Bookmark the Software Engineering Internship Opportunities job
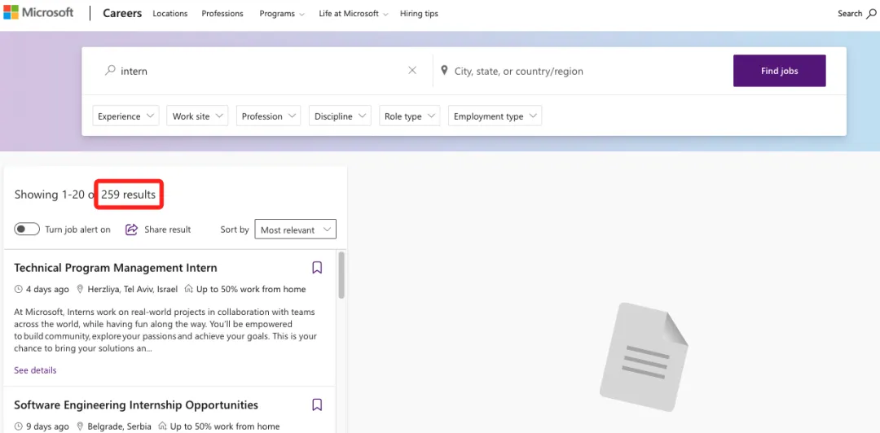880x433 pixels. coord(317,405)
